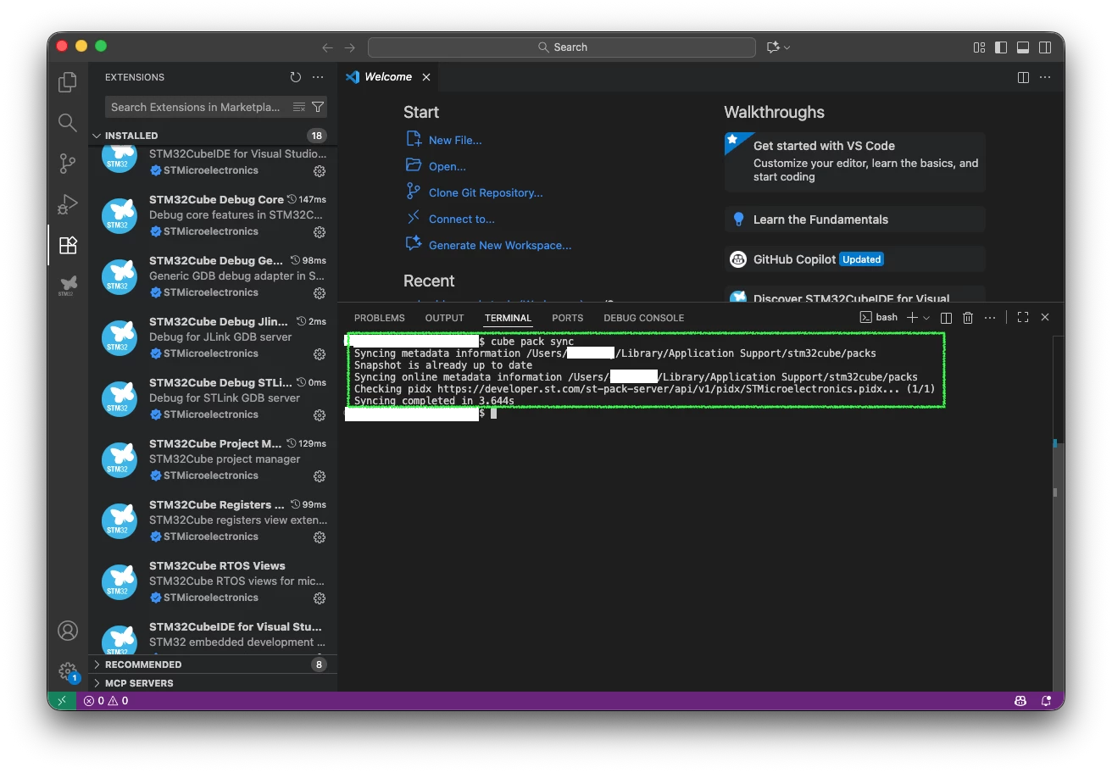This screenshot has height=773, width=1112.
Task: Open Extensions panel more actions menu
Action: click(318, 77)
